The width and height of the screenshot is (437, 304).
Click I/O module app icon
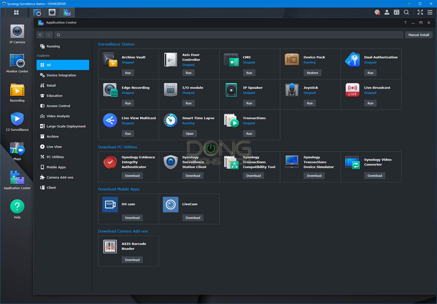[x=170, y=90]
